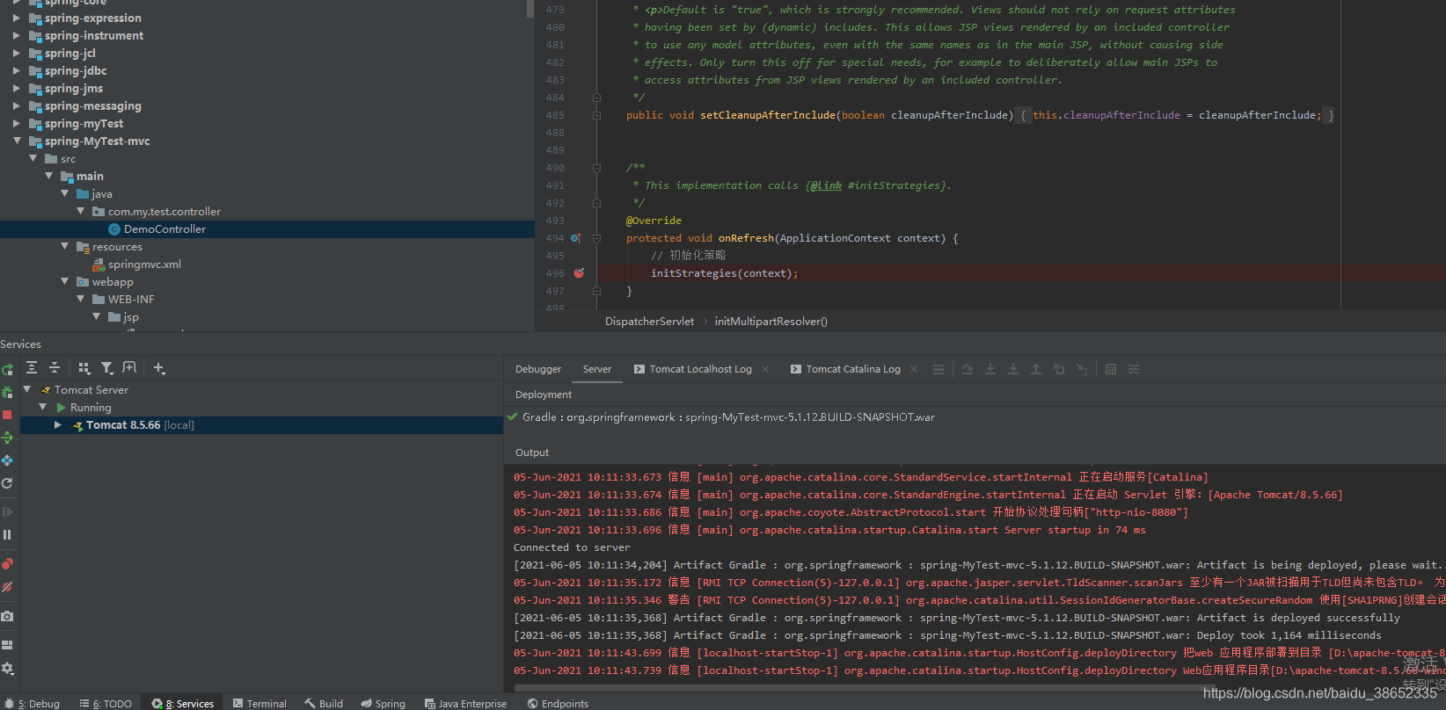The image size is (1446, 710).
Task: Stop the Tomcat server with the red square
Action: pyautogui.click(x=7, y=415)
